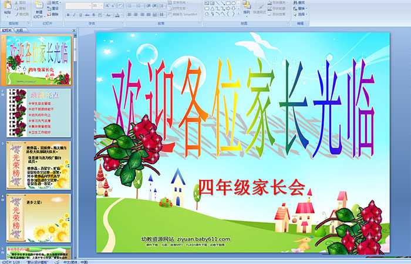Select the Oval shape in gallery
411x264 pixels.
pyautogui.click(x=234, y=3)
